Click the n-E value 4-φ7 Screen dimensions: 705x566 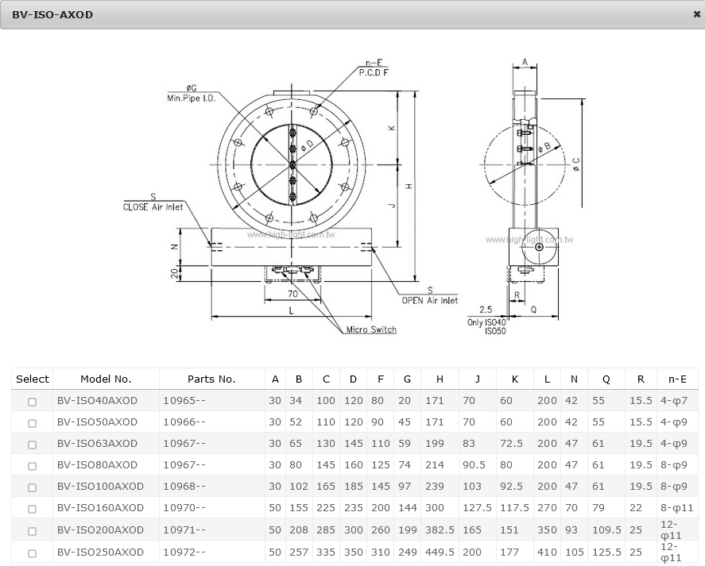tap(674, 401)
